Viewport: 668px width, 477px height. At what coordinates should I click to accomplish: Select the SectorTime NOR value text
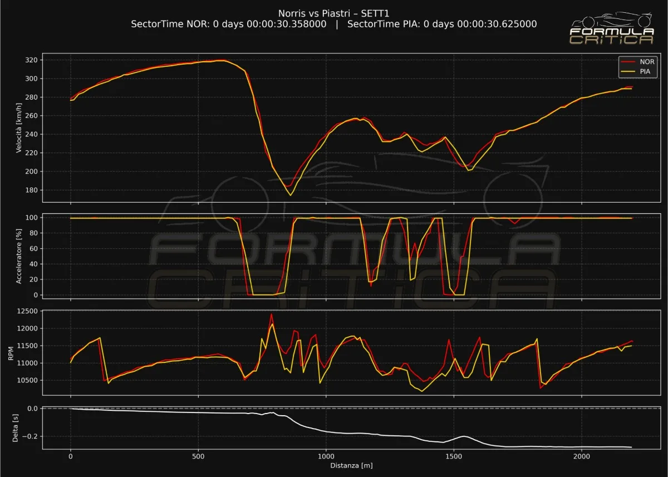[x=229, y=24]
